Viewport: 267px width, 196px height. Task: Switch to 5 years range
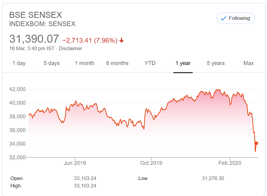click(x=216, y=63)
